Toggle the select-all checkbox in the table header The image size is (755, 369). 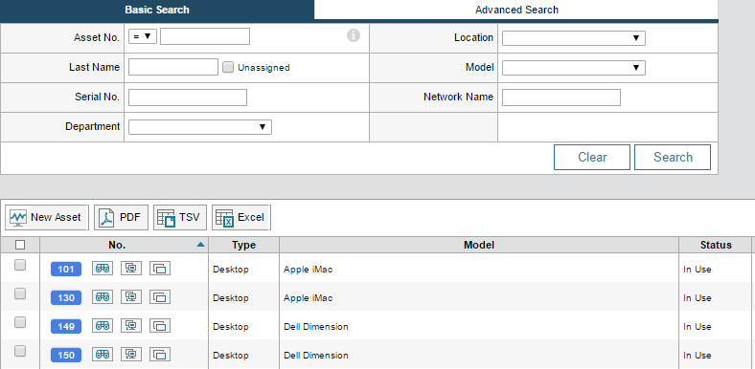[20, 245]
